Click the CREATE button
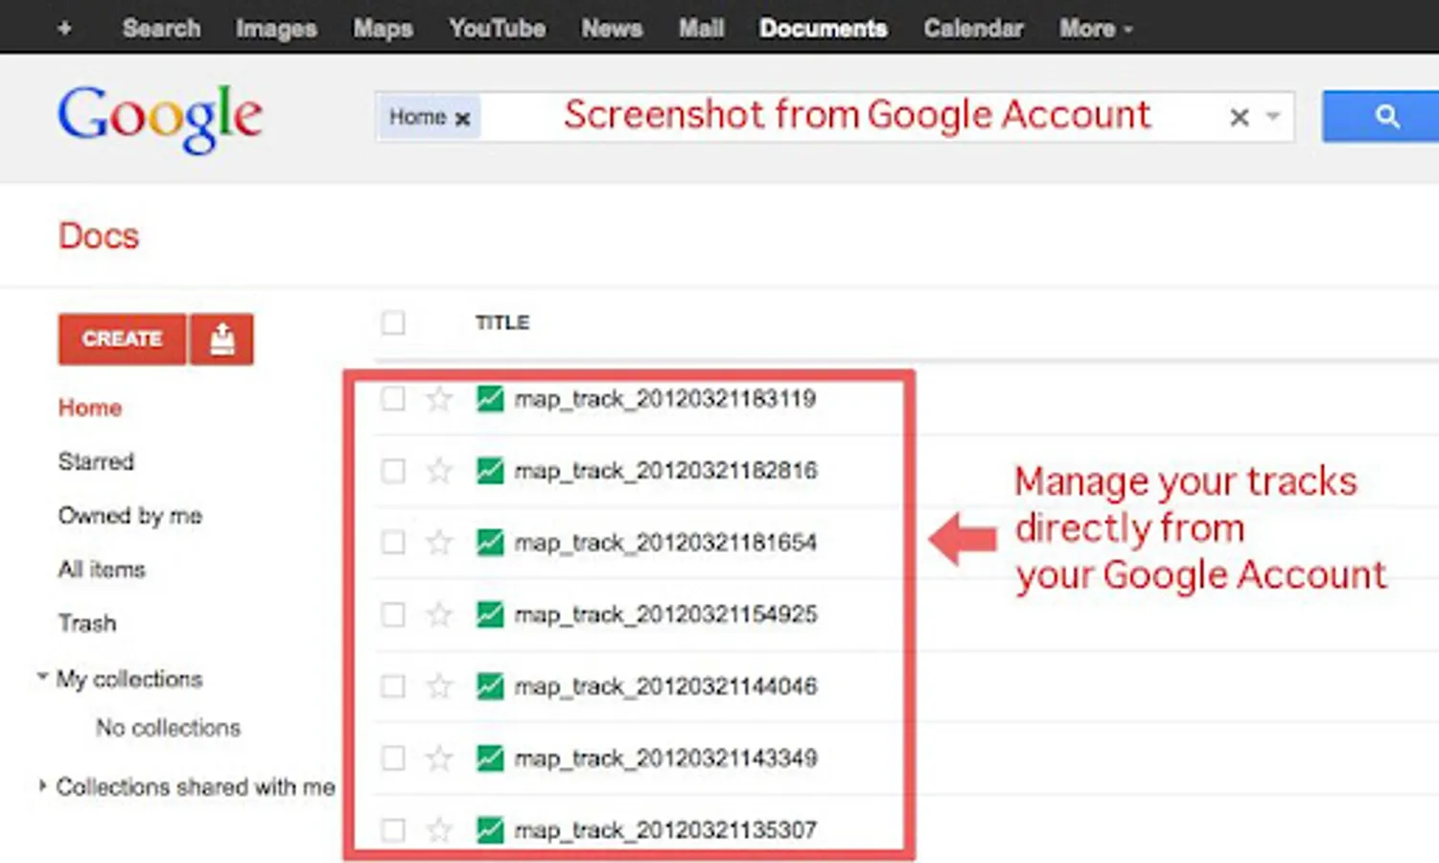1439x863 pixels. click(x=121, y=338)
